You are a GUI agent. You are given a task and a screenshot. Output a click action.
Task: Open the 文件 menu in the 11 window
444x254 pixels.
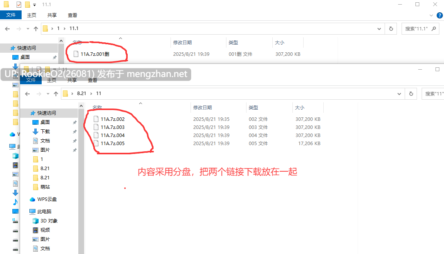tap(31, 80)
